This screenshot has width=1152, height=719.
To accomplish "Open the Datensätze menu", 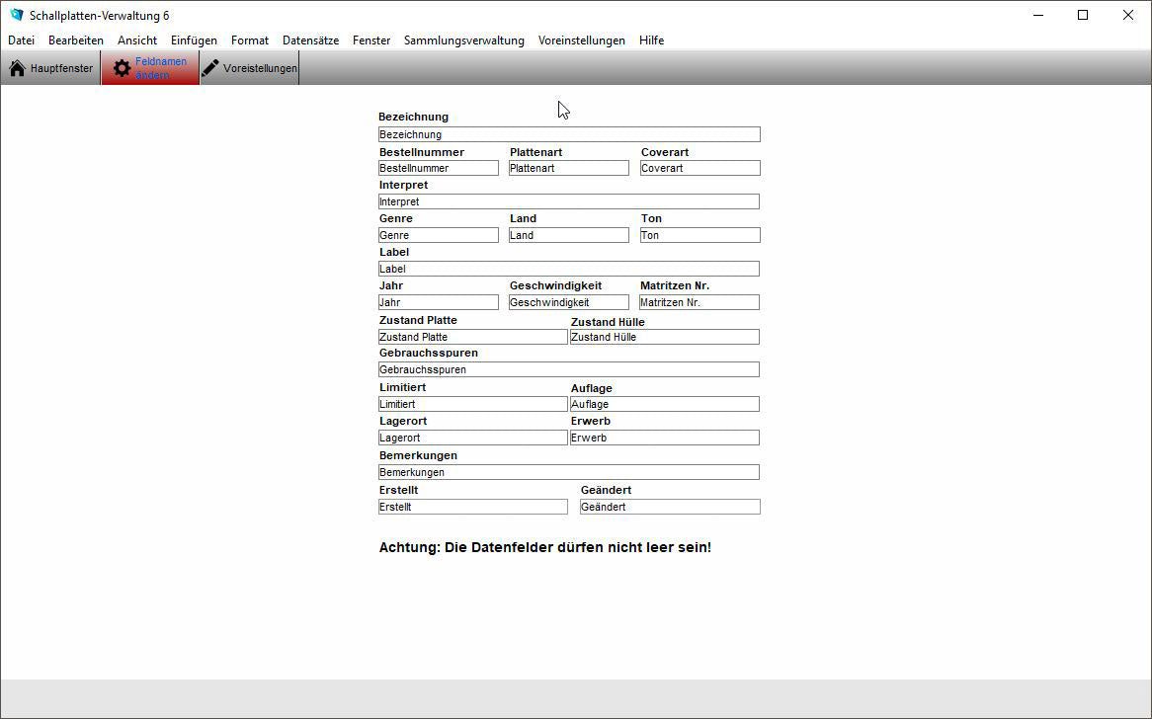I will point(310,40).
